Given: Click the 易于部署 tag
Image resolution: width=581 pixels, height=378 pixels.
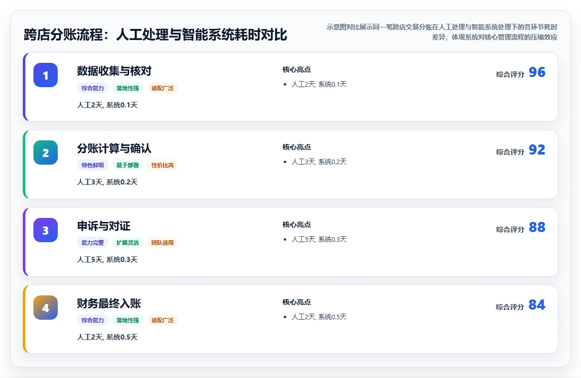Looking at the screenshot, I should click(x=128, y=165).
